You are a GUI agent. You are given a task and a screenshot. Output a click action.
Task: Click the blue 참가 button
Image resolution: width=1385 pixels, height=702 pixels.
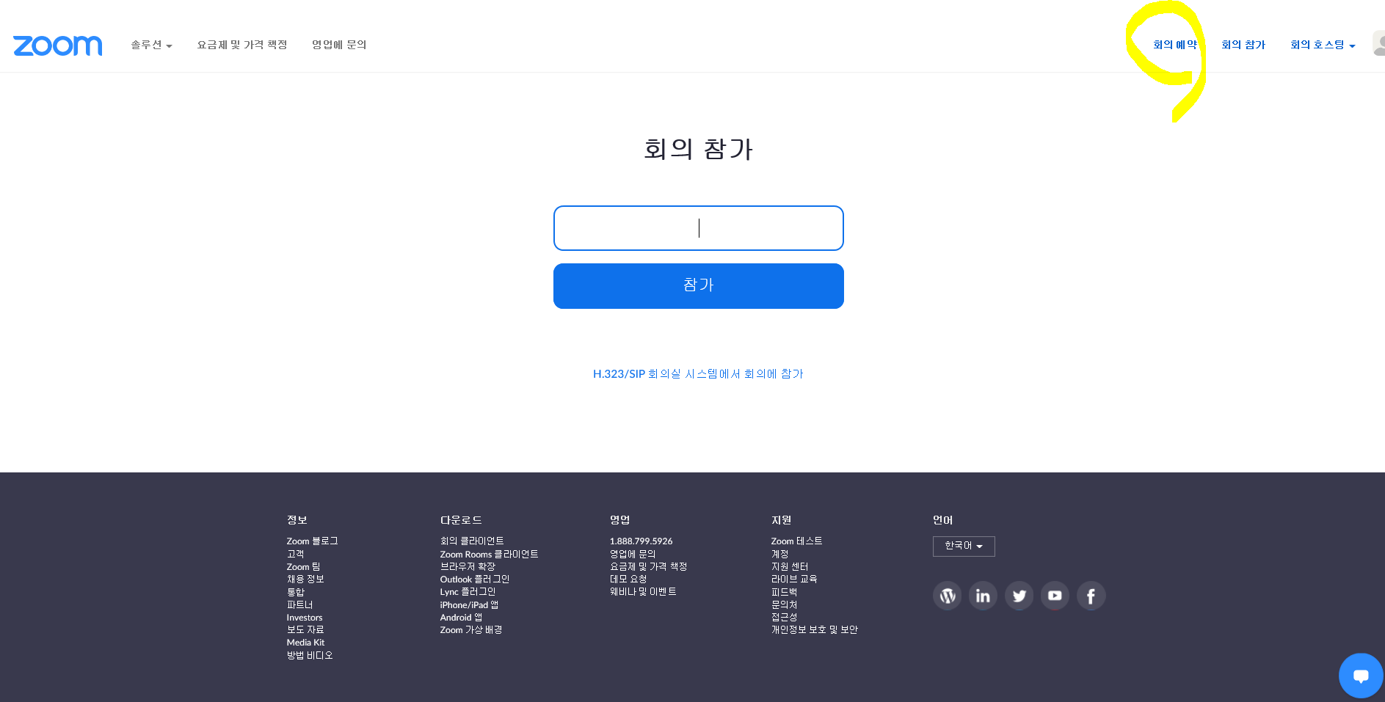click(x=699, y=286)
